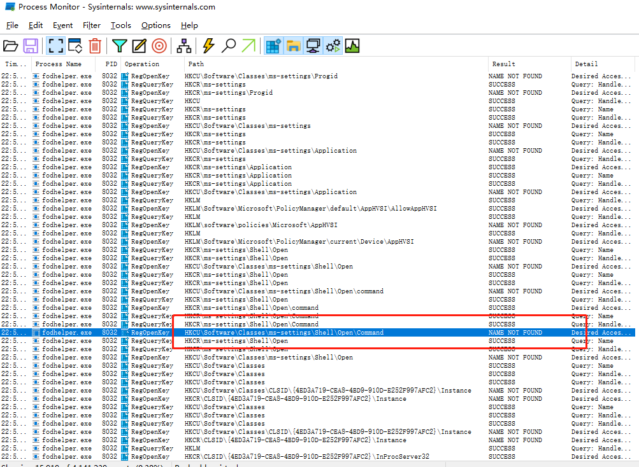Toggle Show File System Activity filter
Viewport: 639px width, 467px height.
tap(293, 46)
